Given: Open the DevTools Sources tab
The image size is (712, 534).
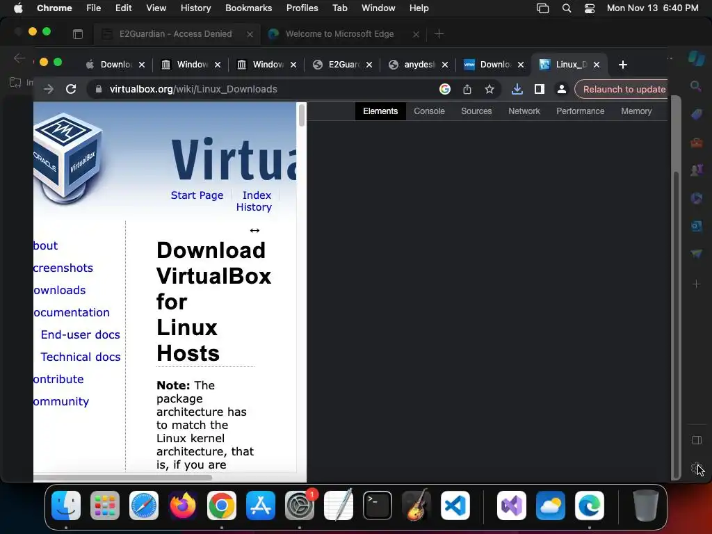Looking at the screenshot, I should [x=476, y=111].
